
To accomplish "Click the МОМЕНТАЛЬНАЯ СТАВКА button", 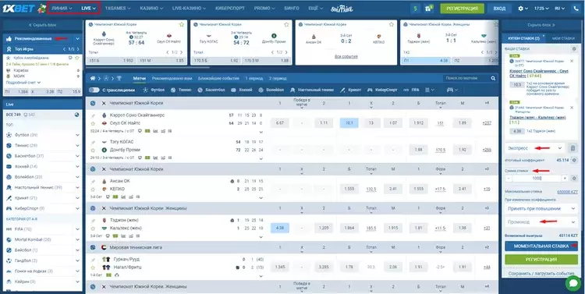I will click(x=541, y=246).
